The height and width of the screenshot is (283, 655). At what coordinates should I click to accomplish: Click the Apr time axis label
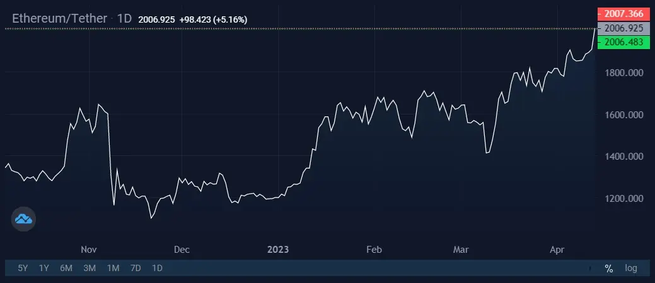557,250
